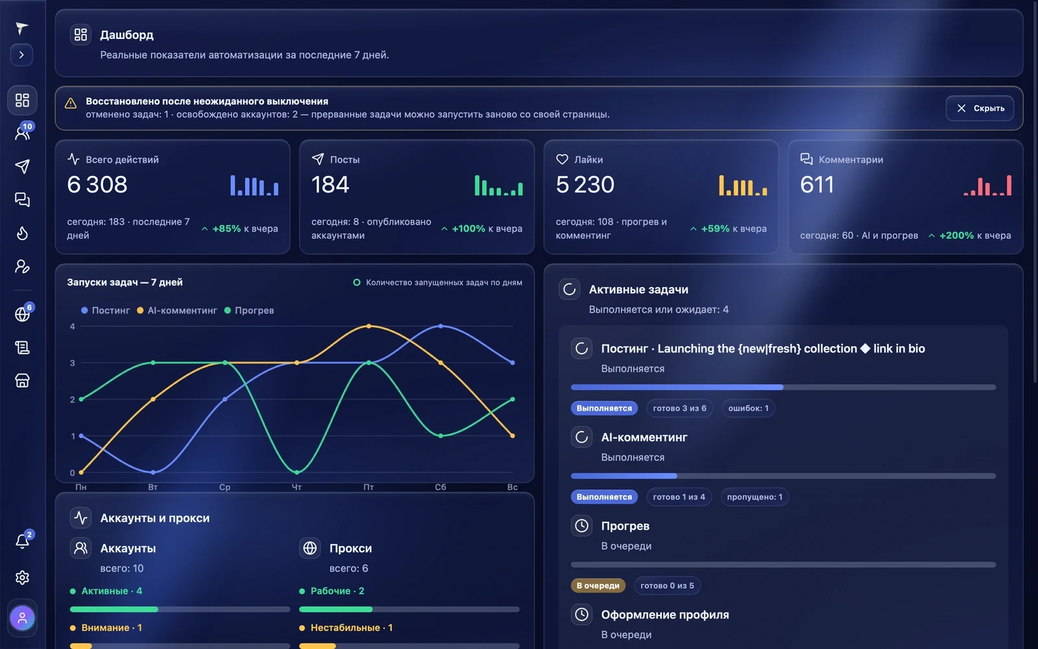
Task: Open accounts icon with badge 10
Action: tap(22, 133)
